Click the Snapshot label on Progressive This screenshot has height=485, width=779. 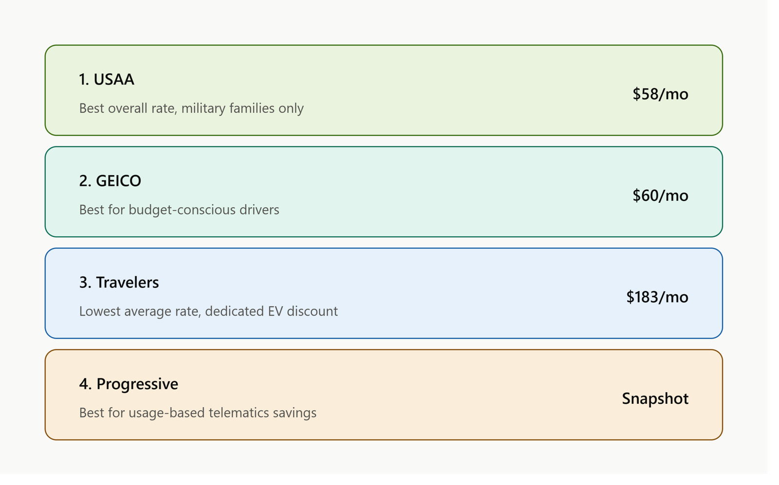tap(655, 399)
